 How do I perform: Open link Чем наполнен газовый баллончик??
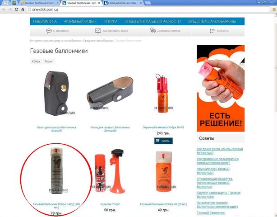213,171
